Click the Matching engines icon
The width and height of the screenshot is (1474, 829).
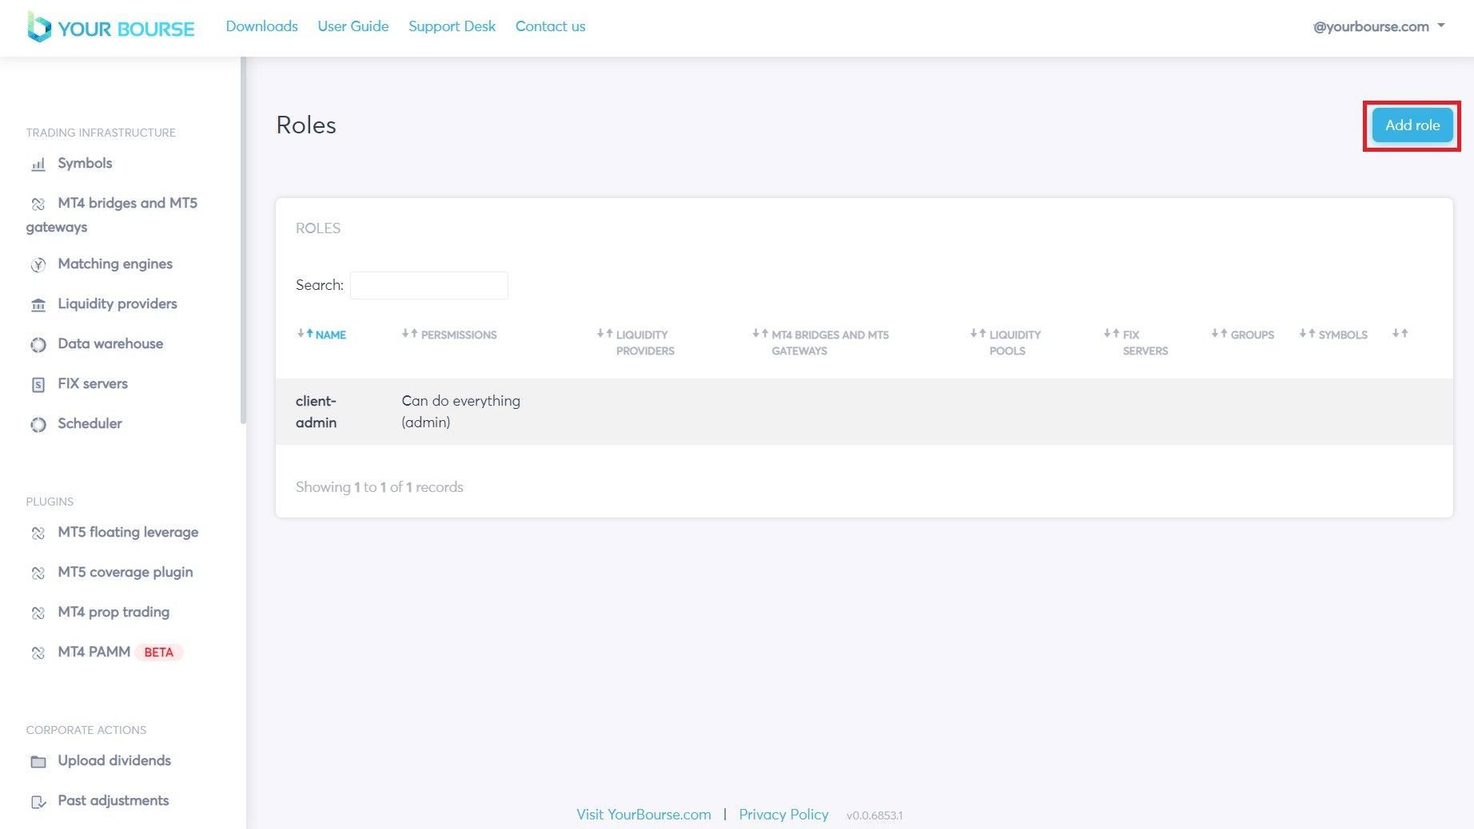tap(38, 265)
